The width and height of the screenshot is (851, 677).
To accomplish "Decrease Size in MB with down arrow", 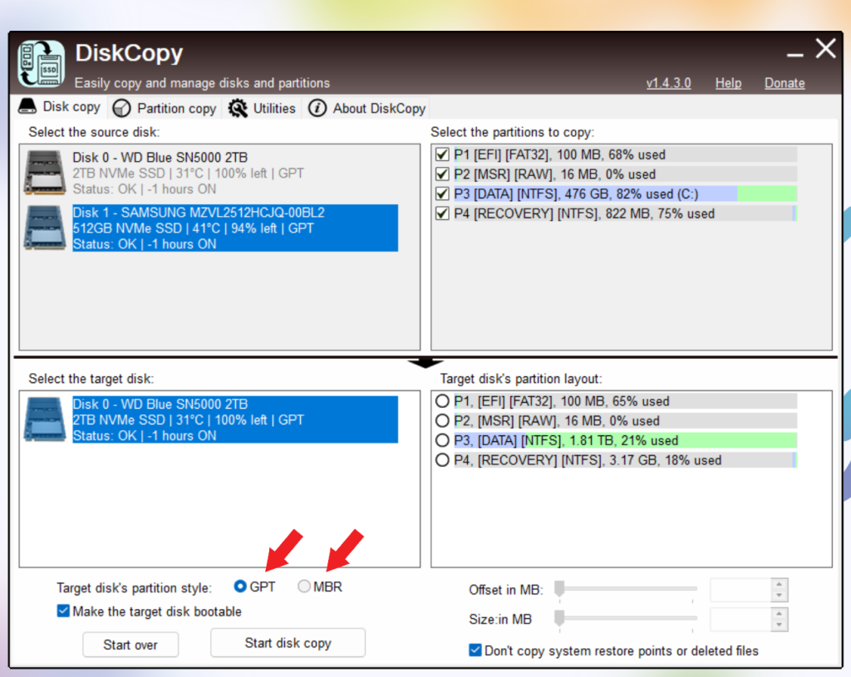I will point(779,625).
